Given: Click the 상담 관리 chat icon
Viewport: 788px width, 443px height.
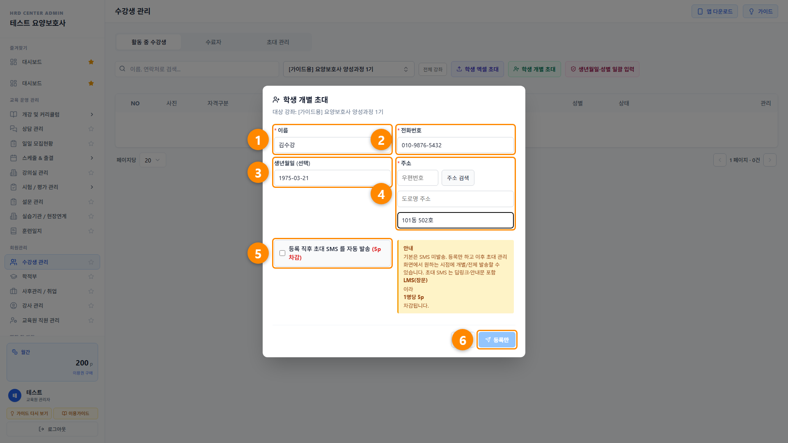Looking at the screenshot, I should pyautogui.click(x=14, y=129).
